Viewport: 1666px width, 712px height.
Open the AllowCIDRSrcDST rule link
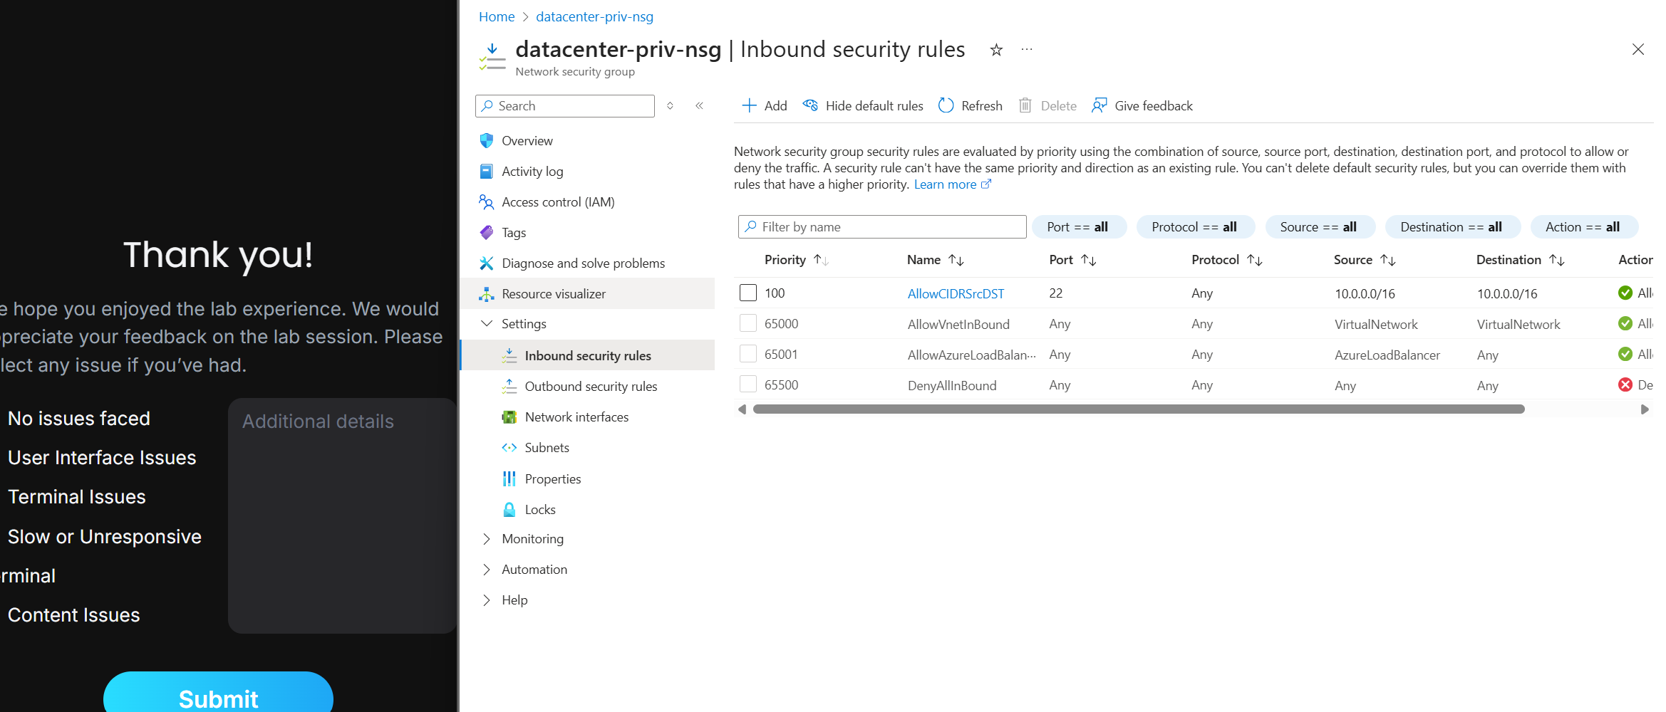tap(956, 293)
